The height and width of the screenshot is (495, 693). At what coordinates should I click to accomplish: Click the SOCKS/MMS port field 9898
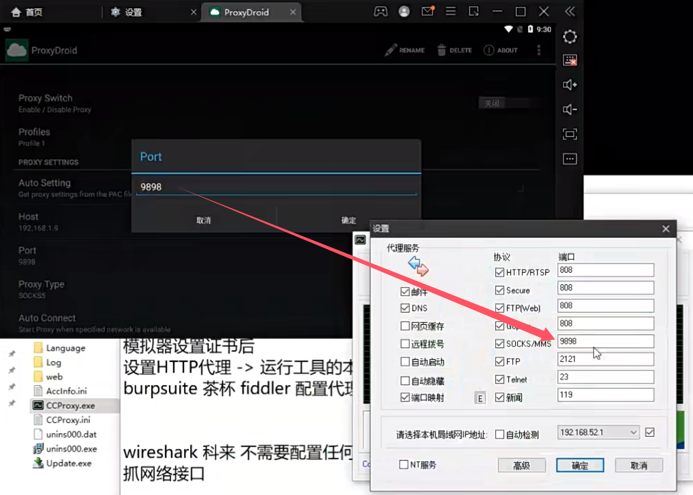pos(605,341)
